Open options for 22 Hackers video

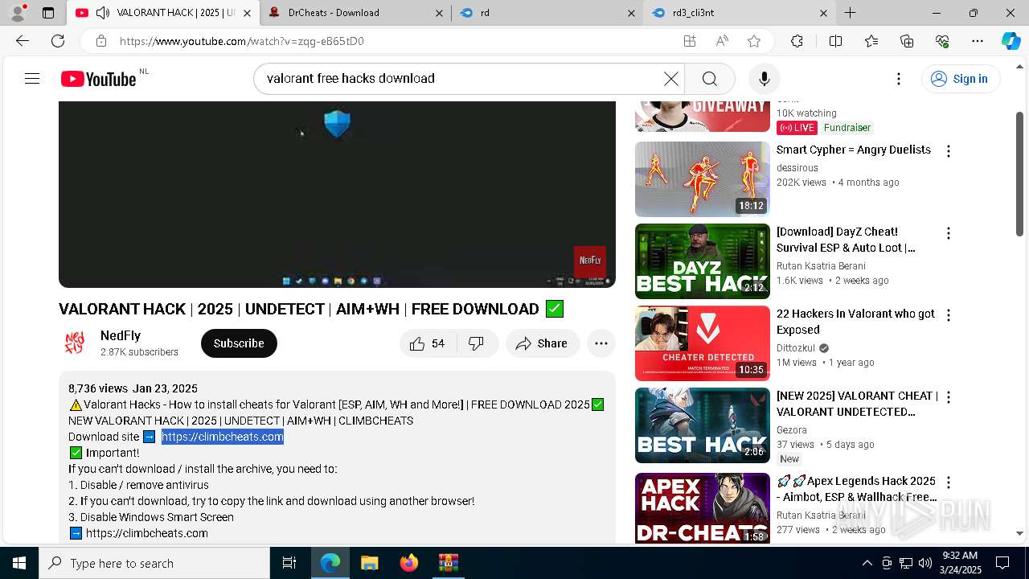[949, 315]
